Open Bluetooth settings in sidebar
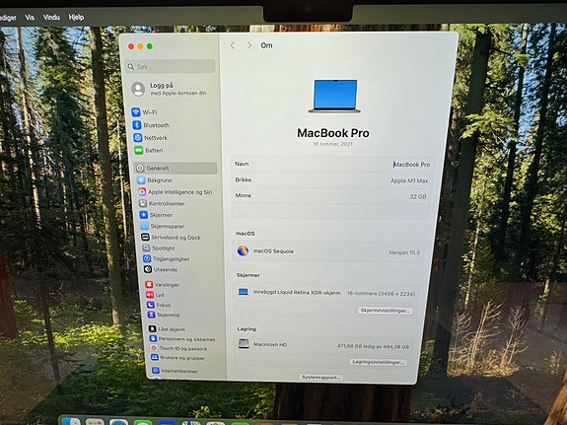 click(x=151, y=125)
